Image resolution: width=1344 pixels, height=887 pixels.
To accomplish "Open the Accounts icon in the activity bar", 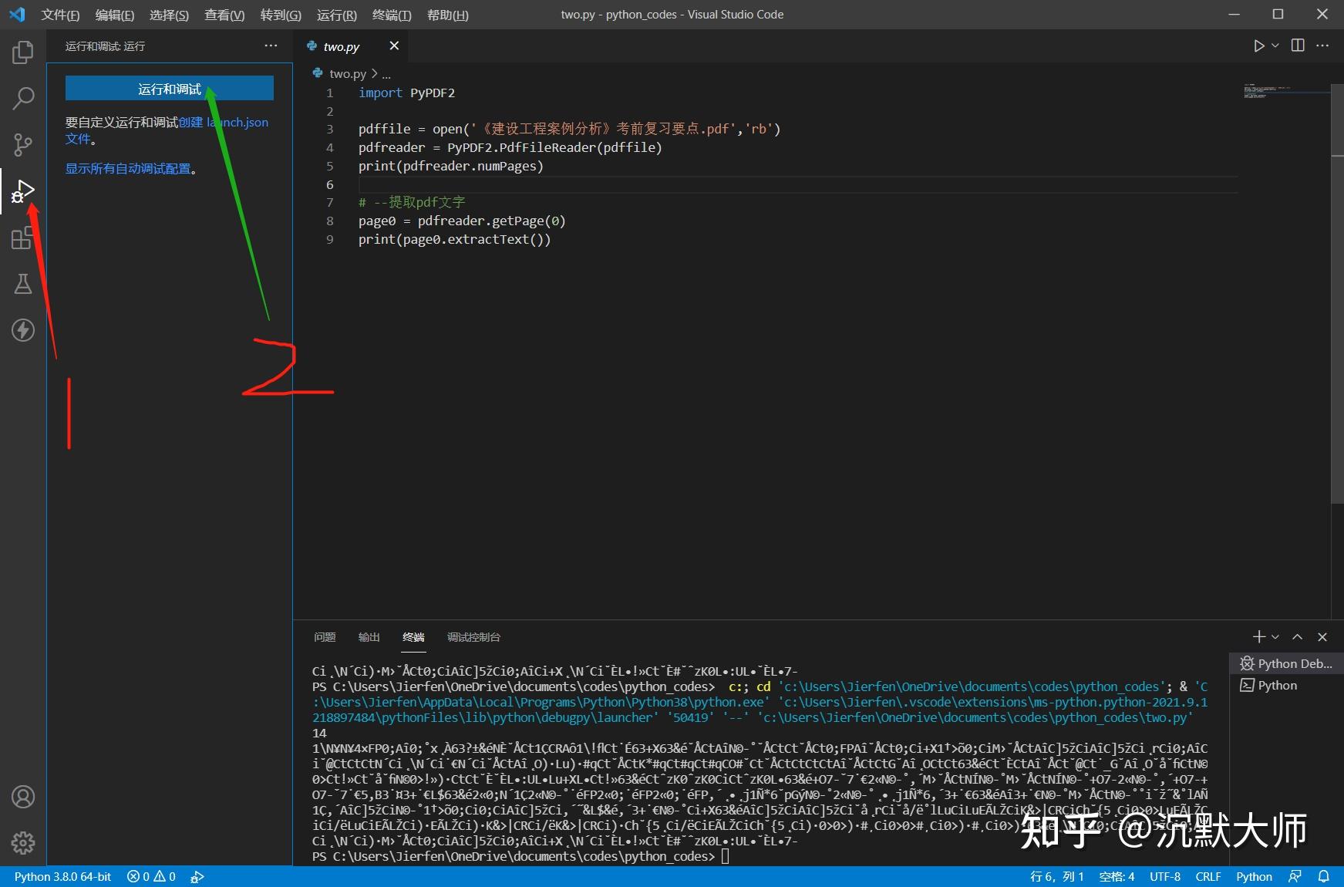I will click(x=22, y=798).
